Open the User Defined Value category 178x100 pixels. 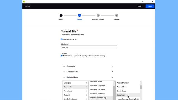(75, 99)
